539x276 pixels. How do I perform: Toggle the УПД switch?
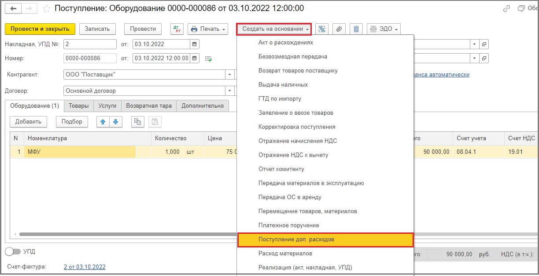13,252
